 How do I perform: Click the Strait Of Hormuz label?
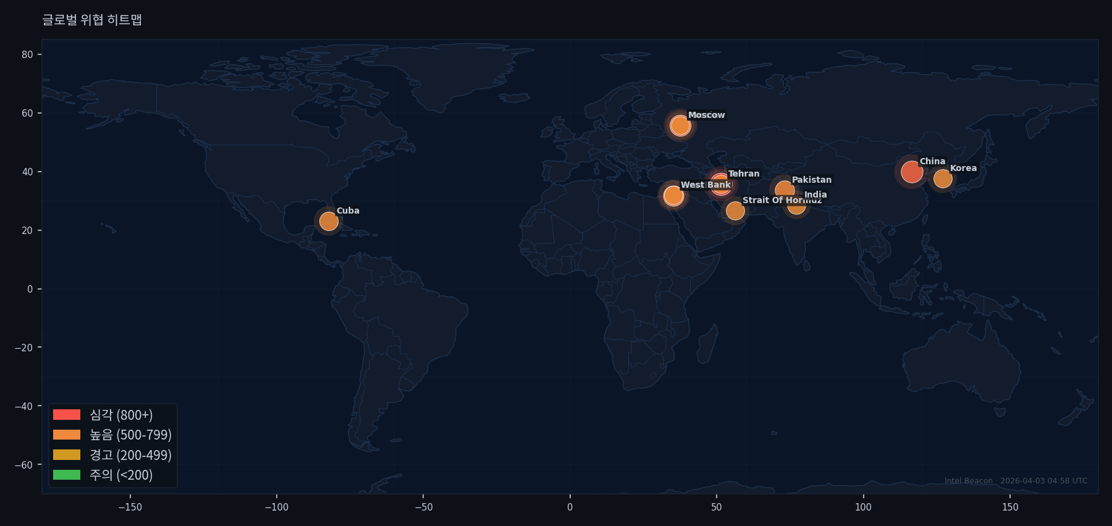tap(782, 200)
